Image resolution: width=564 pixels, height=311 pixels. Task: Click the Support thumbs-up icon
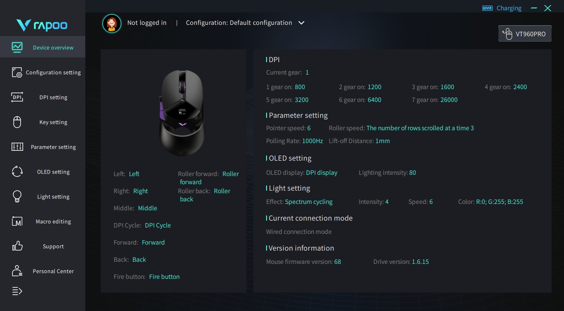coord(17,246)
